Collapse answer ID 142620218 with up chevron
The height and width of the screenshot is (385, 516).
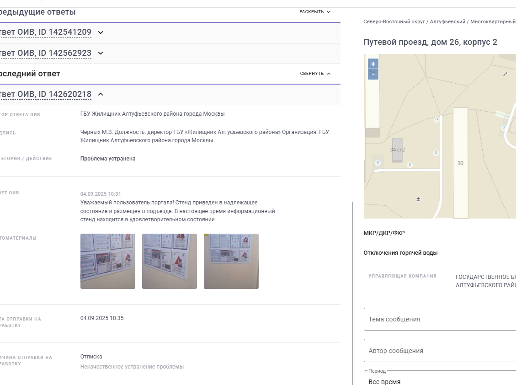(101, 94)
